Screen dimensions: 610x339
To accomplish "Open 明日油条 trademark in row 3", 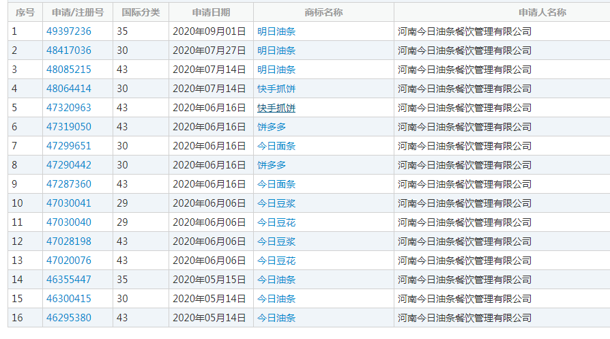I will (276, 69).
